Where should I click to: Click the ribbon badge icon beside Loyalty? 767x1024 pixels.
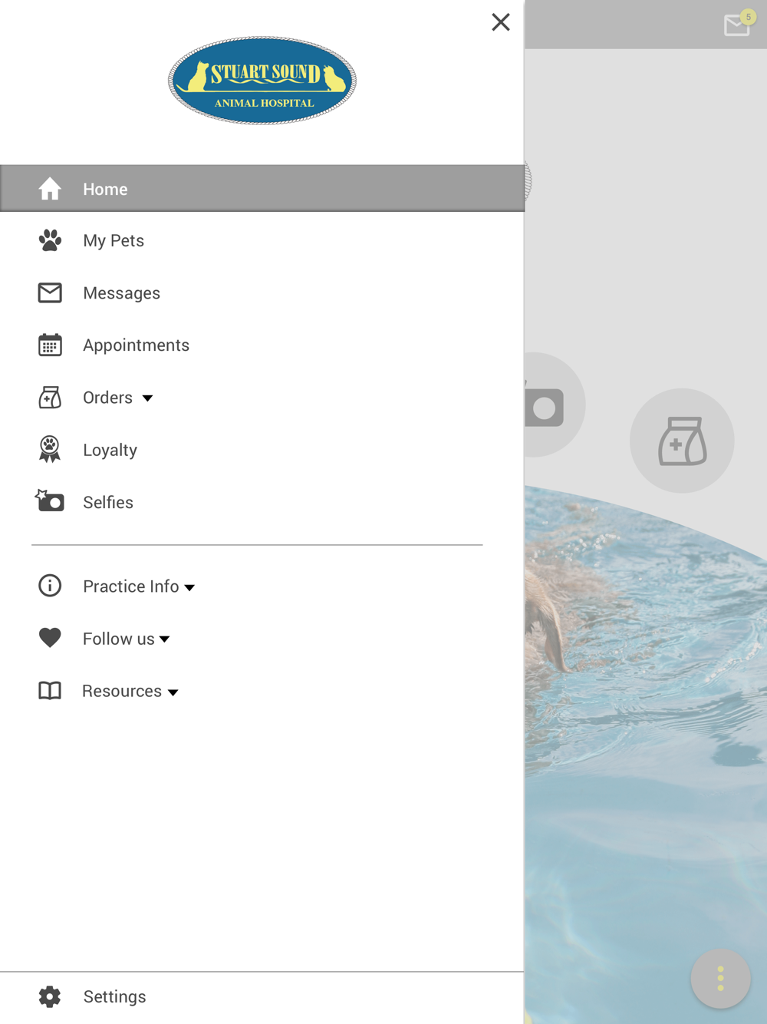click(x=50, y=449)
